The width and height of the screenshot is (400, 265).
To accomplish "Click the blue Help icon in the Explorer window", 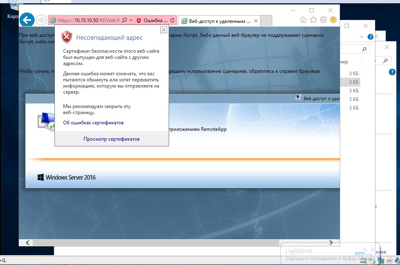I will [x=371, y=37].
